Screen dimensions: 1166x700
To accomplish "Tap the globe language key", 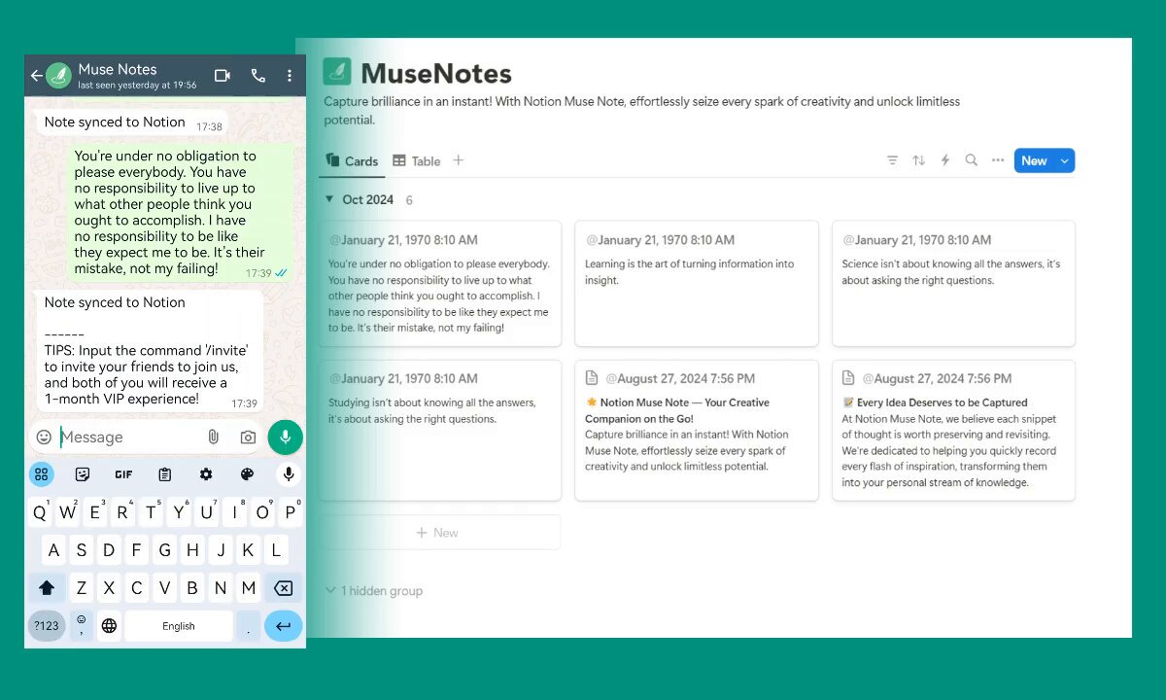I will point(109,626).
